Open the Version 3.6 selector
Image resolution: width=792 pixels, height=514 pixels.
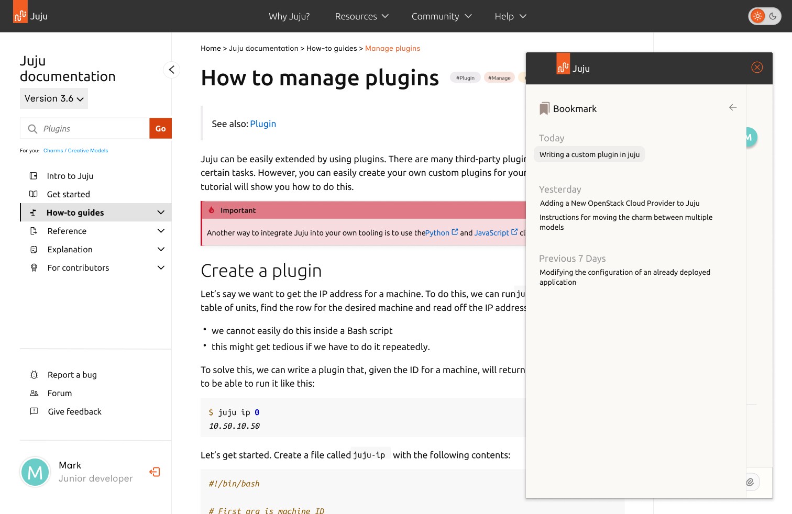coord(54,98)
